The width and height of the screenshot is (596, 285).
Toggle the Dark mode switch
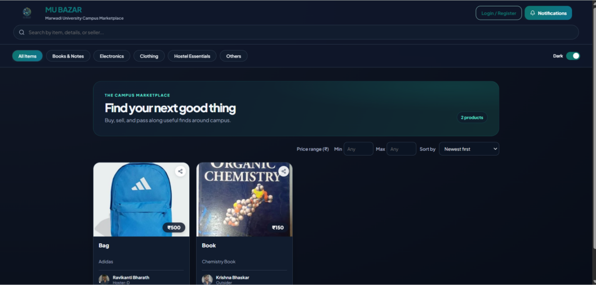coord(573,56)
